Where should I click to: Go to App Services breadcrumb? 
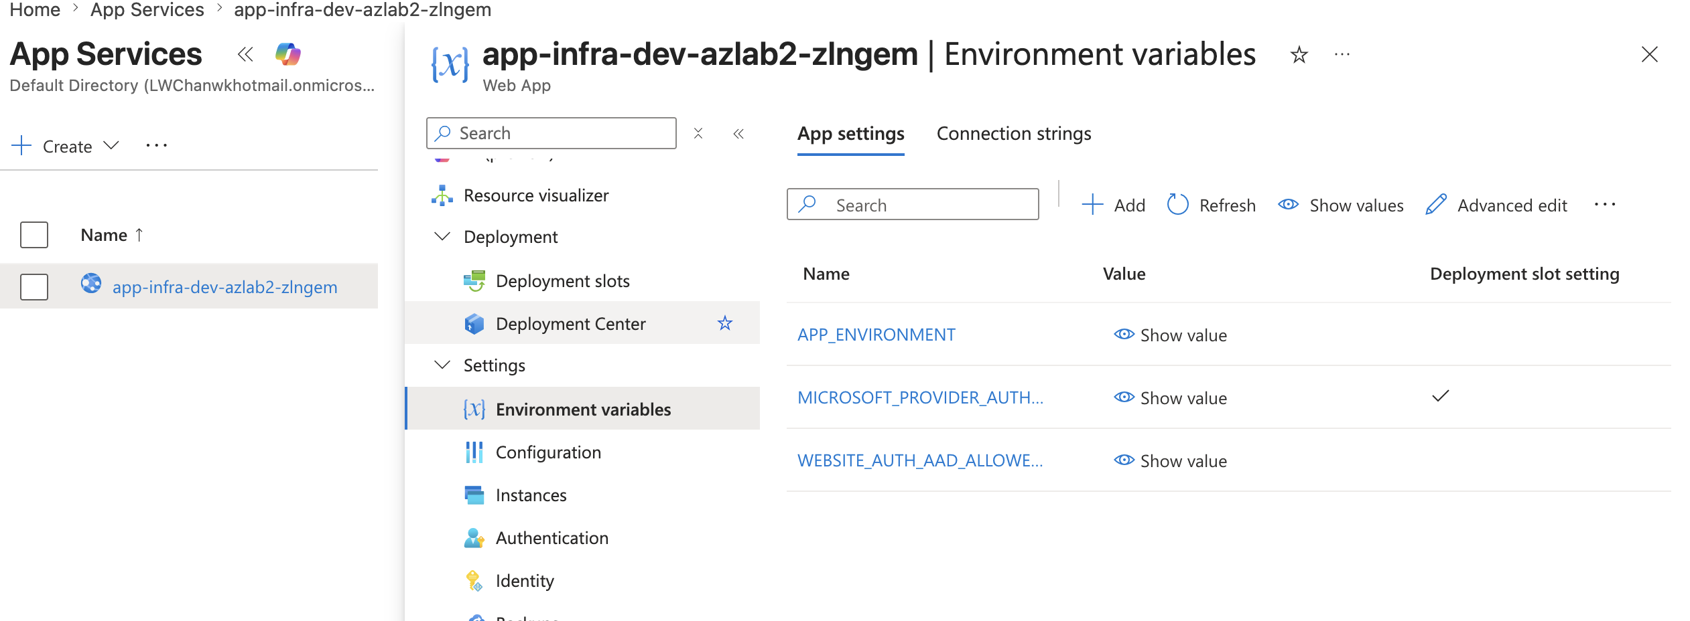tap(147, 9)
